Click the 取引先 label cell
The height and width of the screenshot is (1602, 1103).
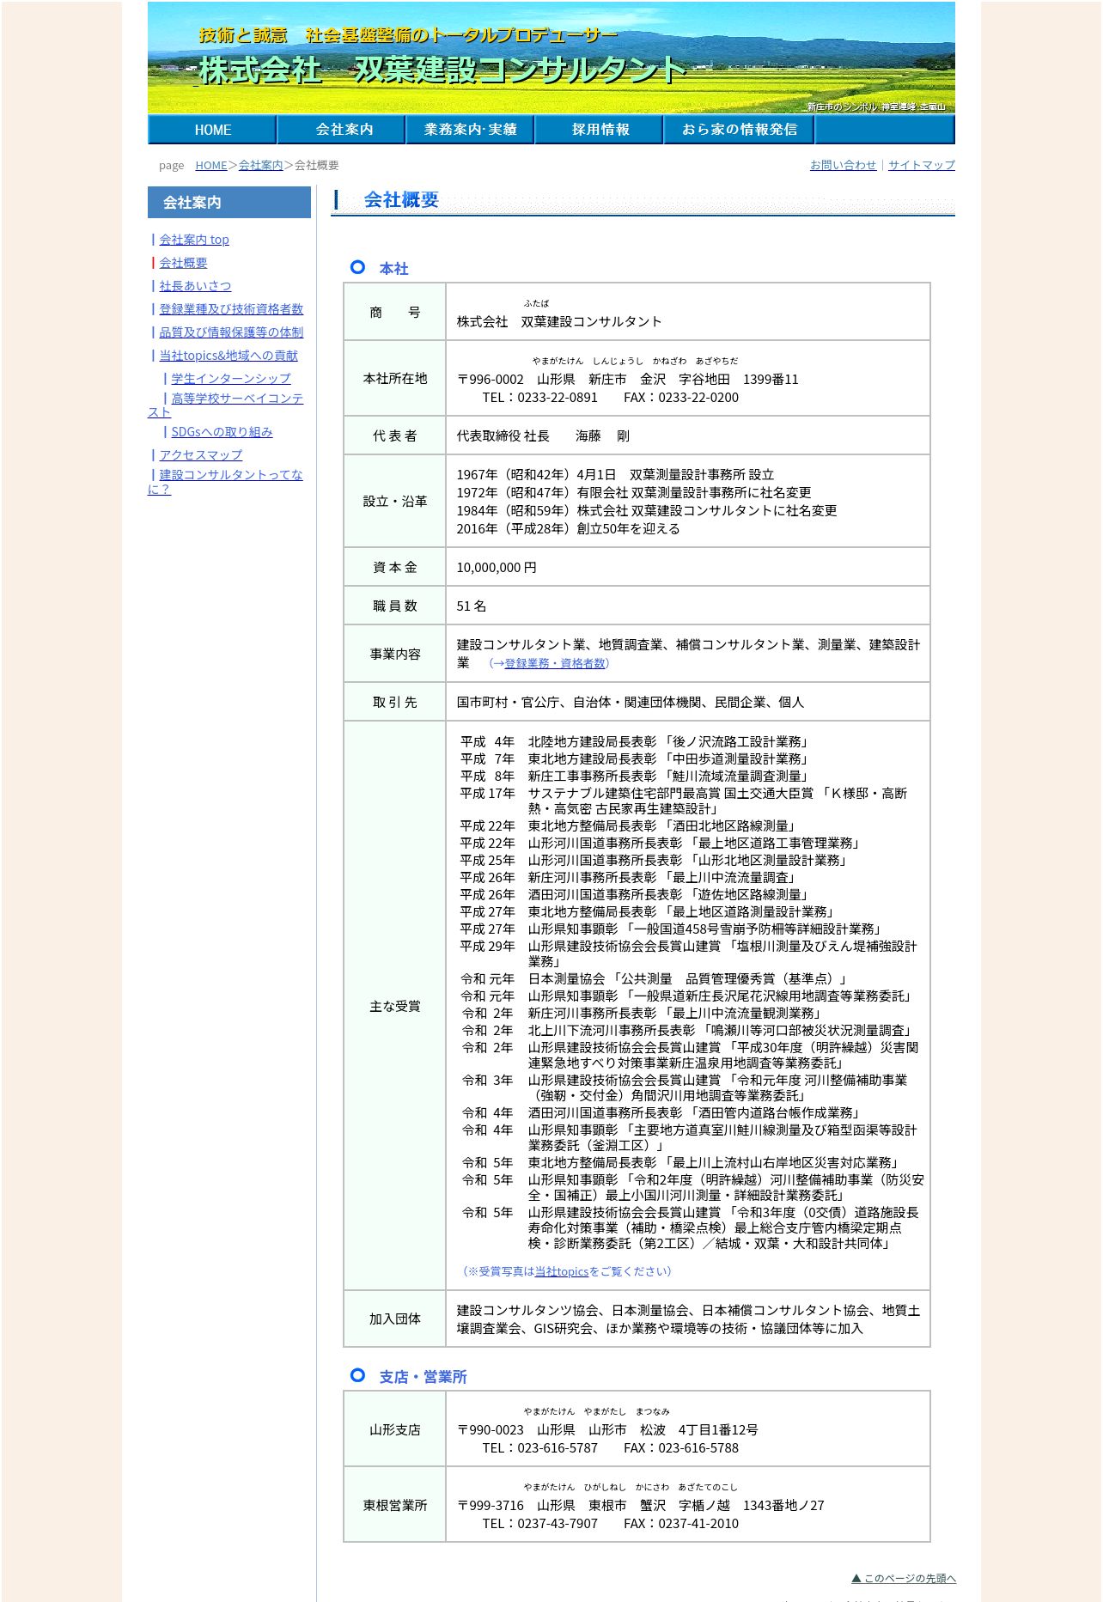point(395,703)
